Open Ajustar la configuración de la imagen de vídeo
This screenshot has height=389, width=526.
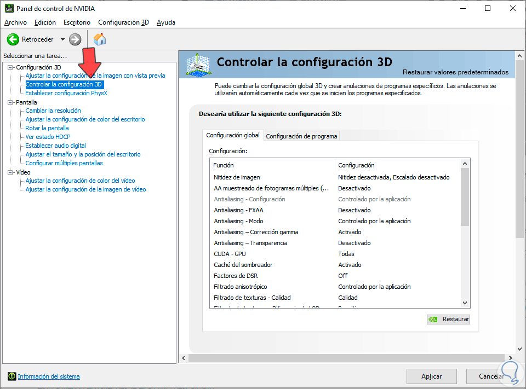point(85,189)
